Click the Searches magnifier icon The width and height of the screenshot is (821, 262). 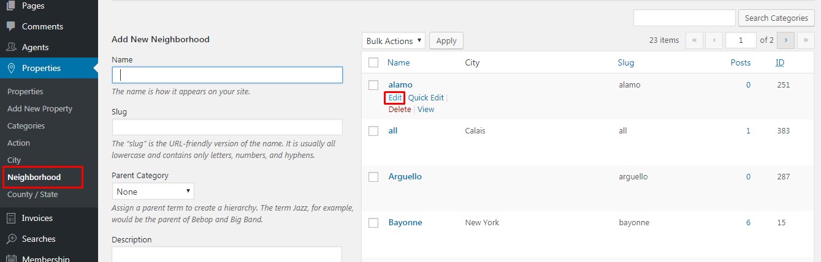(x=11, y=239)
